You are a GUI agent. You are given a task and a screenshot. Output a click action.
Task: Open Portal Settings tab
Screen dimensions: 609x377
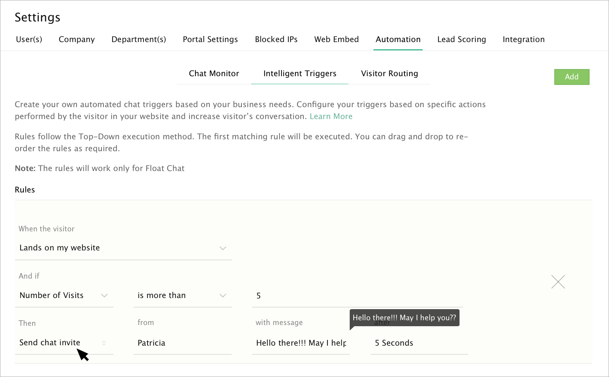(x=210, y=39)
